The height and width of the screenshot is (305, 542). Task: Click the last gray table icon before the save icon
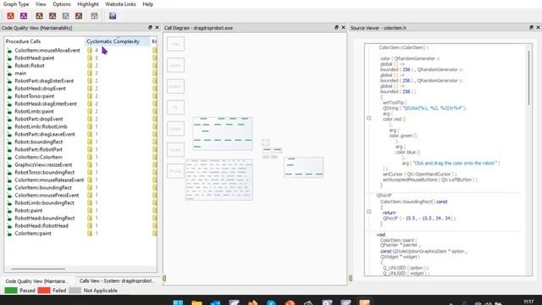tap(94, 16)
